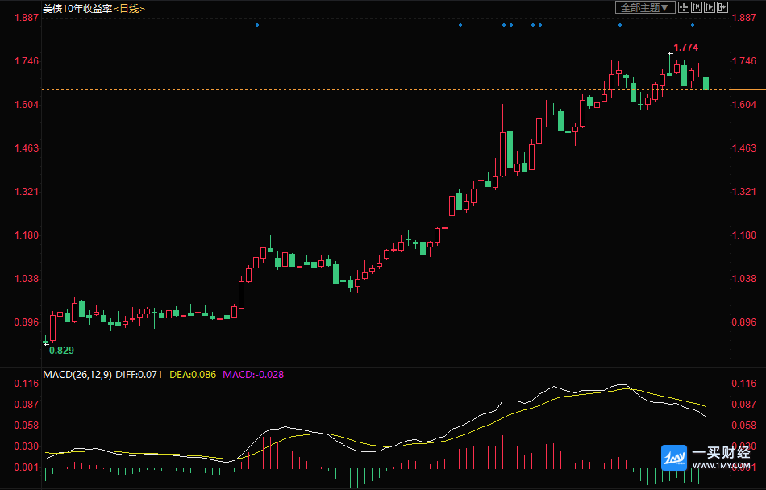The image size is (766, 490).
Task: Select the <日线> period label
Action: click(x=130, y=8)
